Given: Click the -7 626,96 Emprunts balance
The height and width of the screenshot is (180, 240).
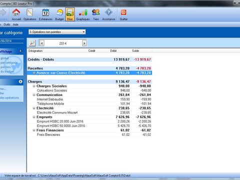Looking at the screenshot, I should (143, 117).
